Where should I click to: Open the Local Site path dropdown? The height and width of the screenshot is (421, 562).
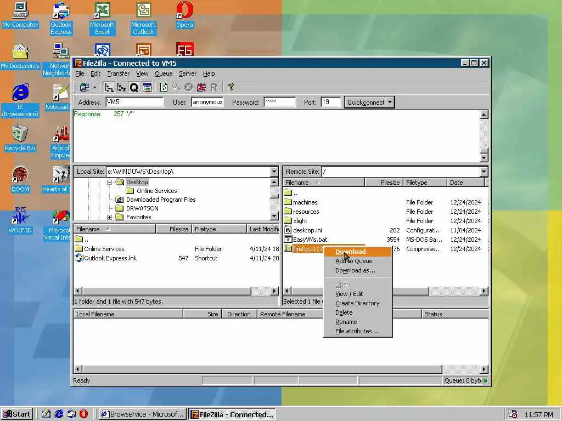click(274, 172)
